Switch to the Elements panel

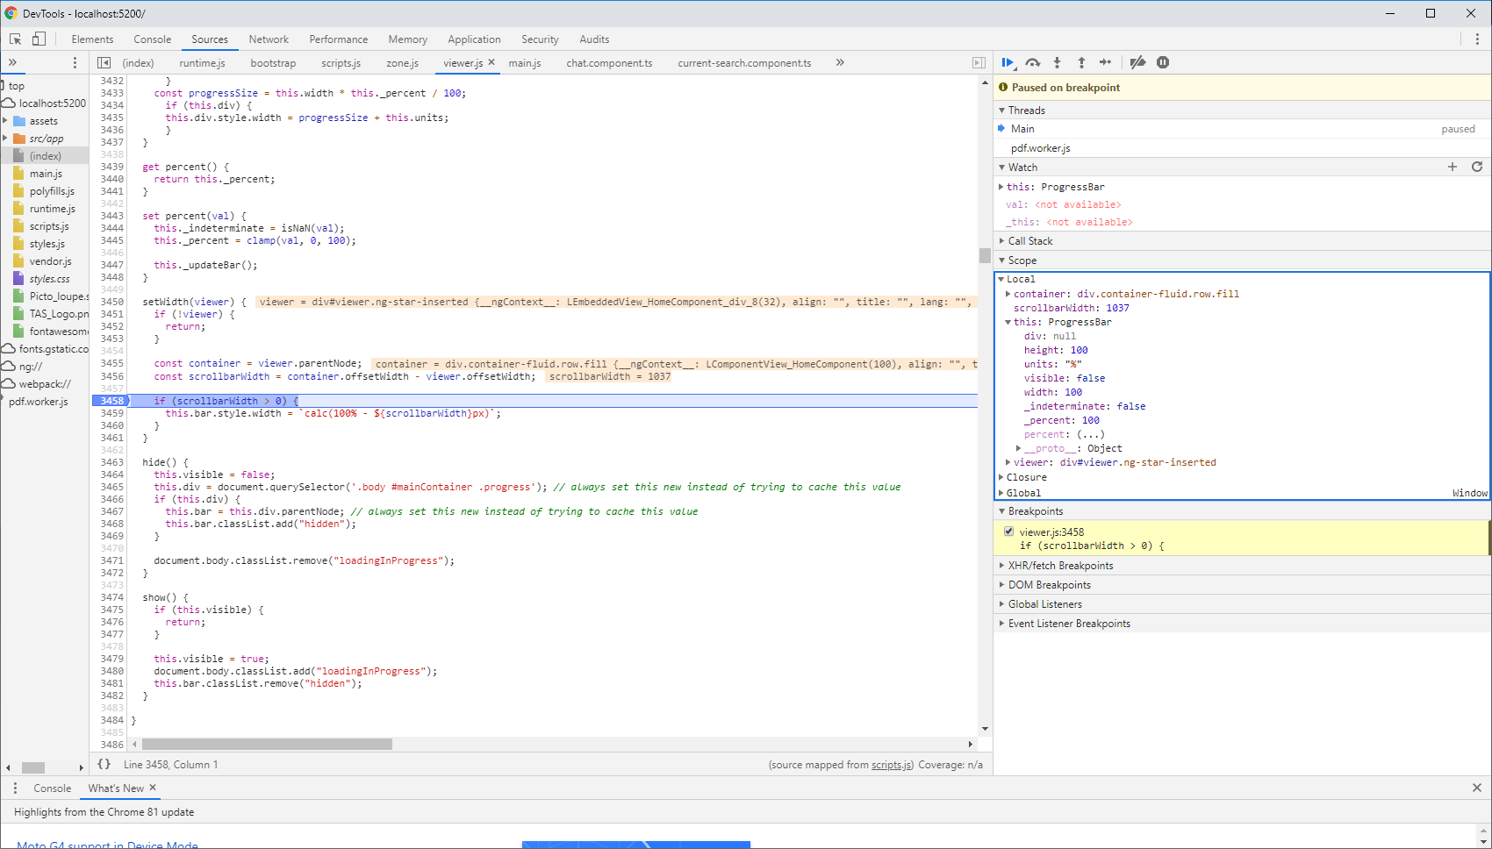point(92,39)
